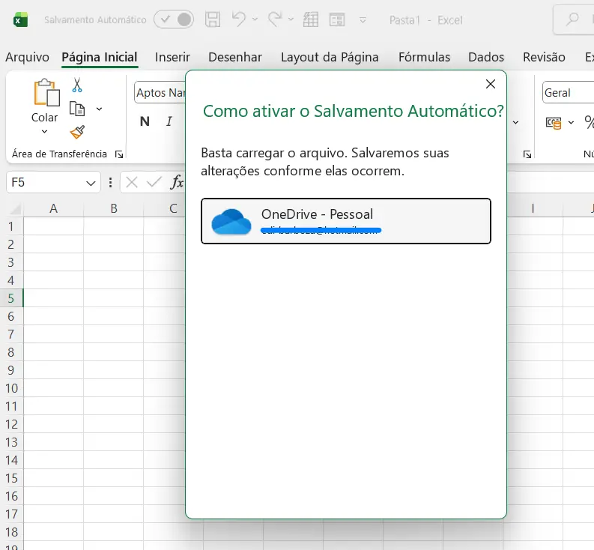The height and width of the screenshot is (550, 594).
Task: Expand the dropdown arrow beside the popup edge
Action: tap(515, 122)
